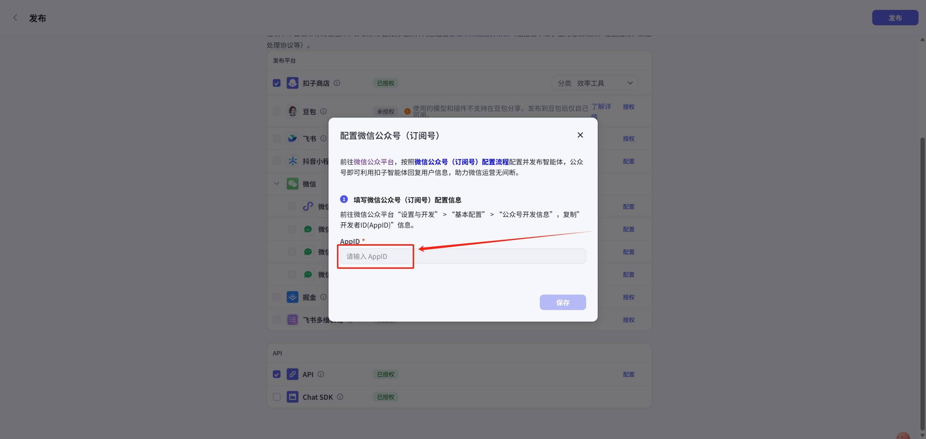Viewport: 926px width, 439px height.
Task: Click the 掘金 platform icon
Action: [x=292, y=297]
